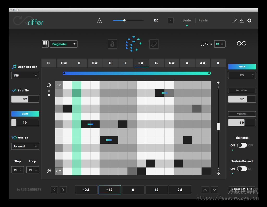
Task: Select the lock icon to lock the pattern
Action: 112,44
